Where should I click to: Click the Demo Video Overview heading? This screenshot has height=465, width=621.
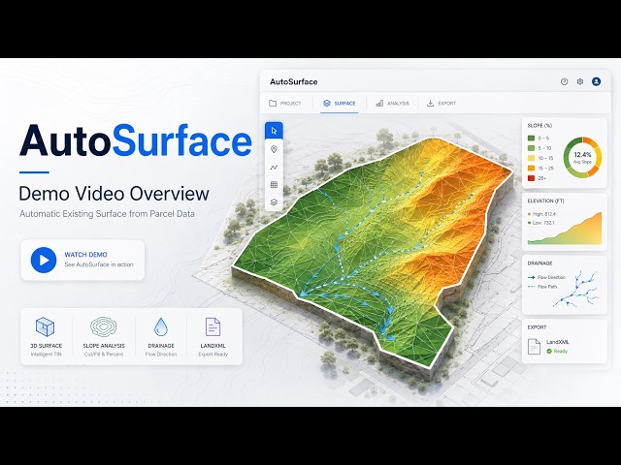pyautogui.click(x=114, y=194)
